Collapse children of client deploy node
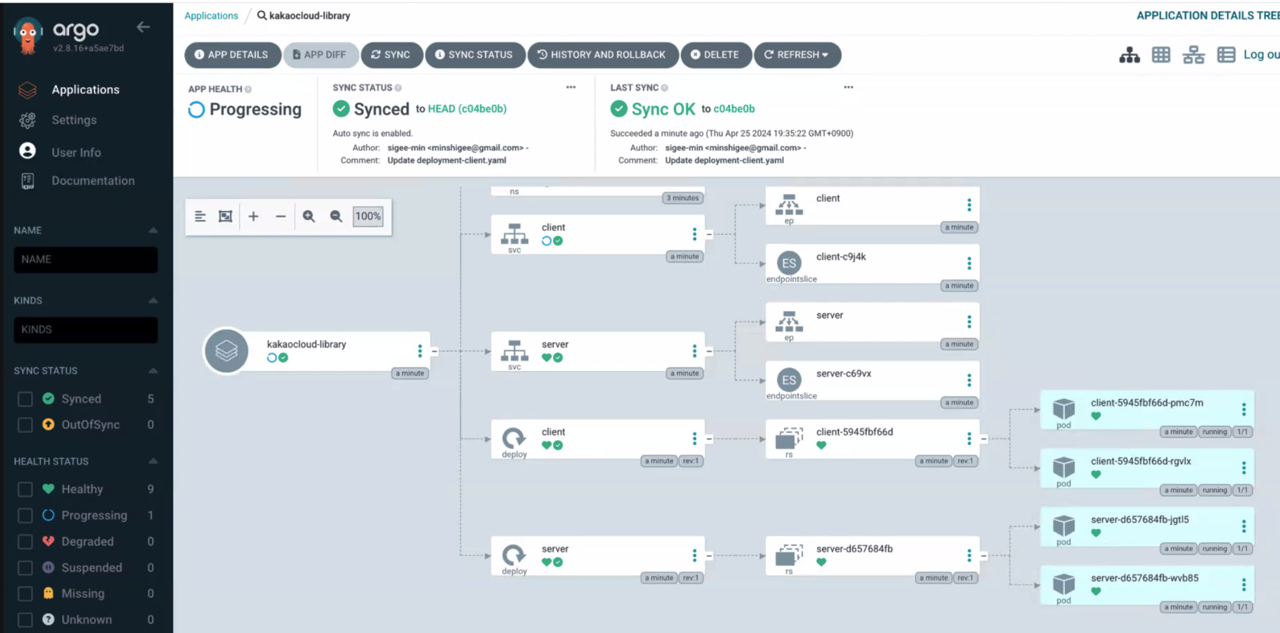The height and width of the screenshot is (633, 1280). (709, 439)
